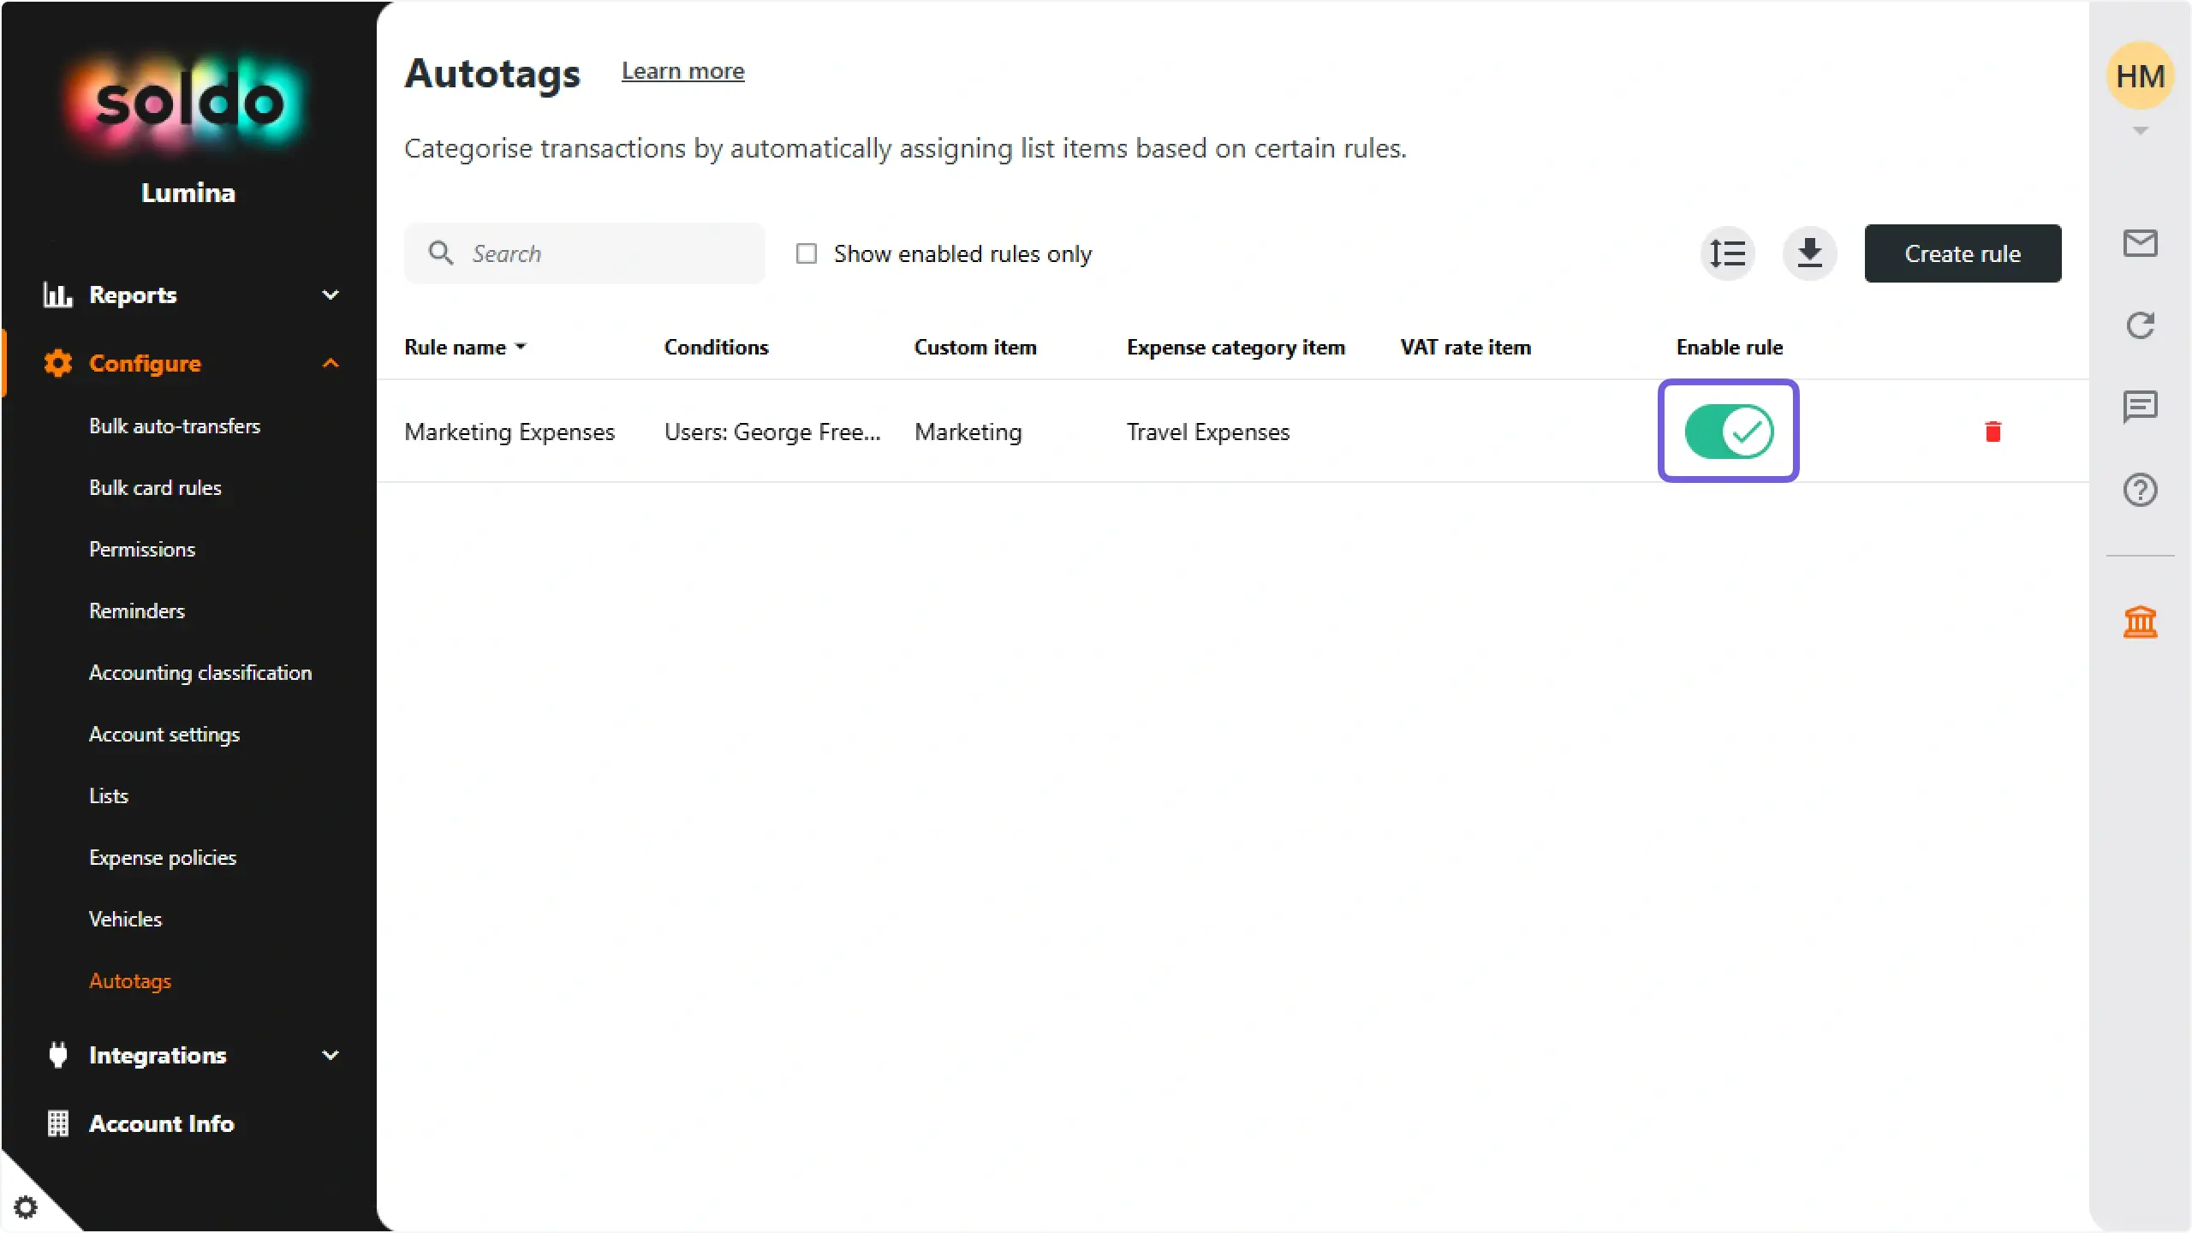
Task: Collapse the Configure menu chevron
Action: (331, 363)
